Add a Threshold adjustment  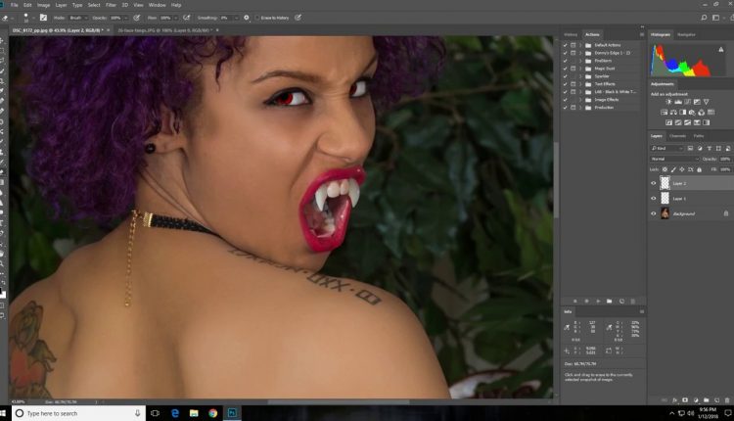pos(687,122)
